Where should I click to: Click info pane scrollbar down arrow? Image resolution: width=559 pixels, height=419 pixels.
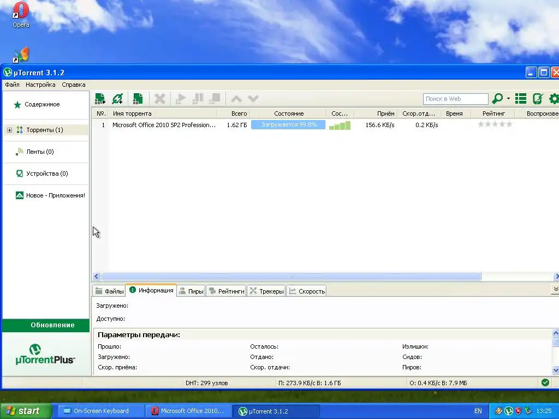pyautogui.click(x=555, y=370)
